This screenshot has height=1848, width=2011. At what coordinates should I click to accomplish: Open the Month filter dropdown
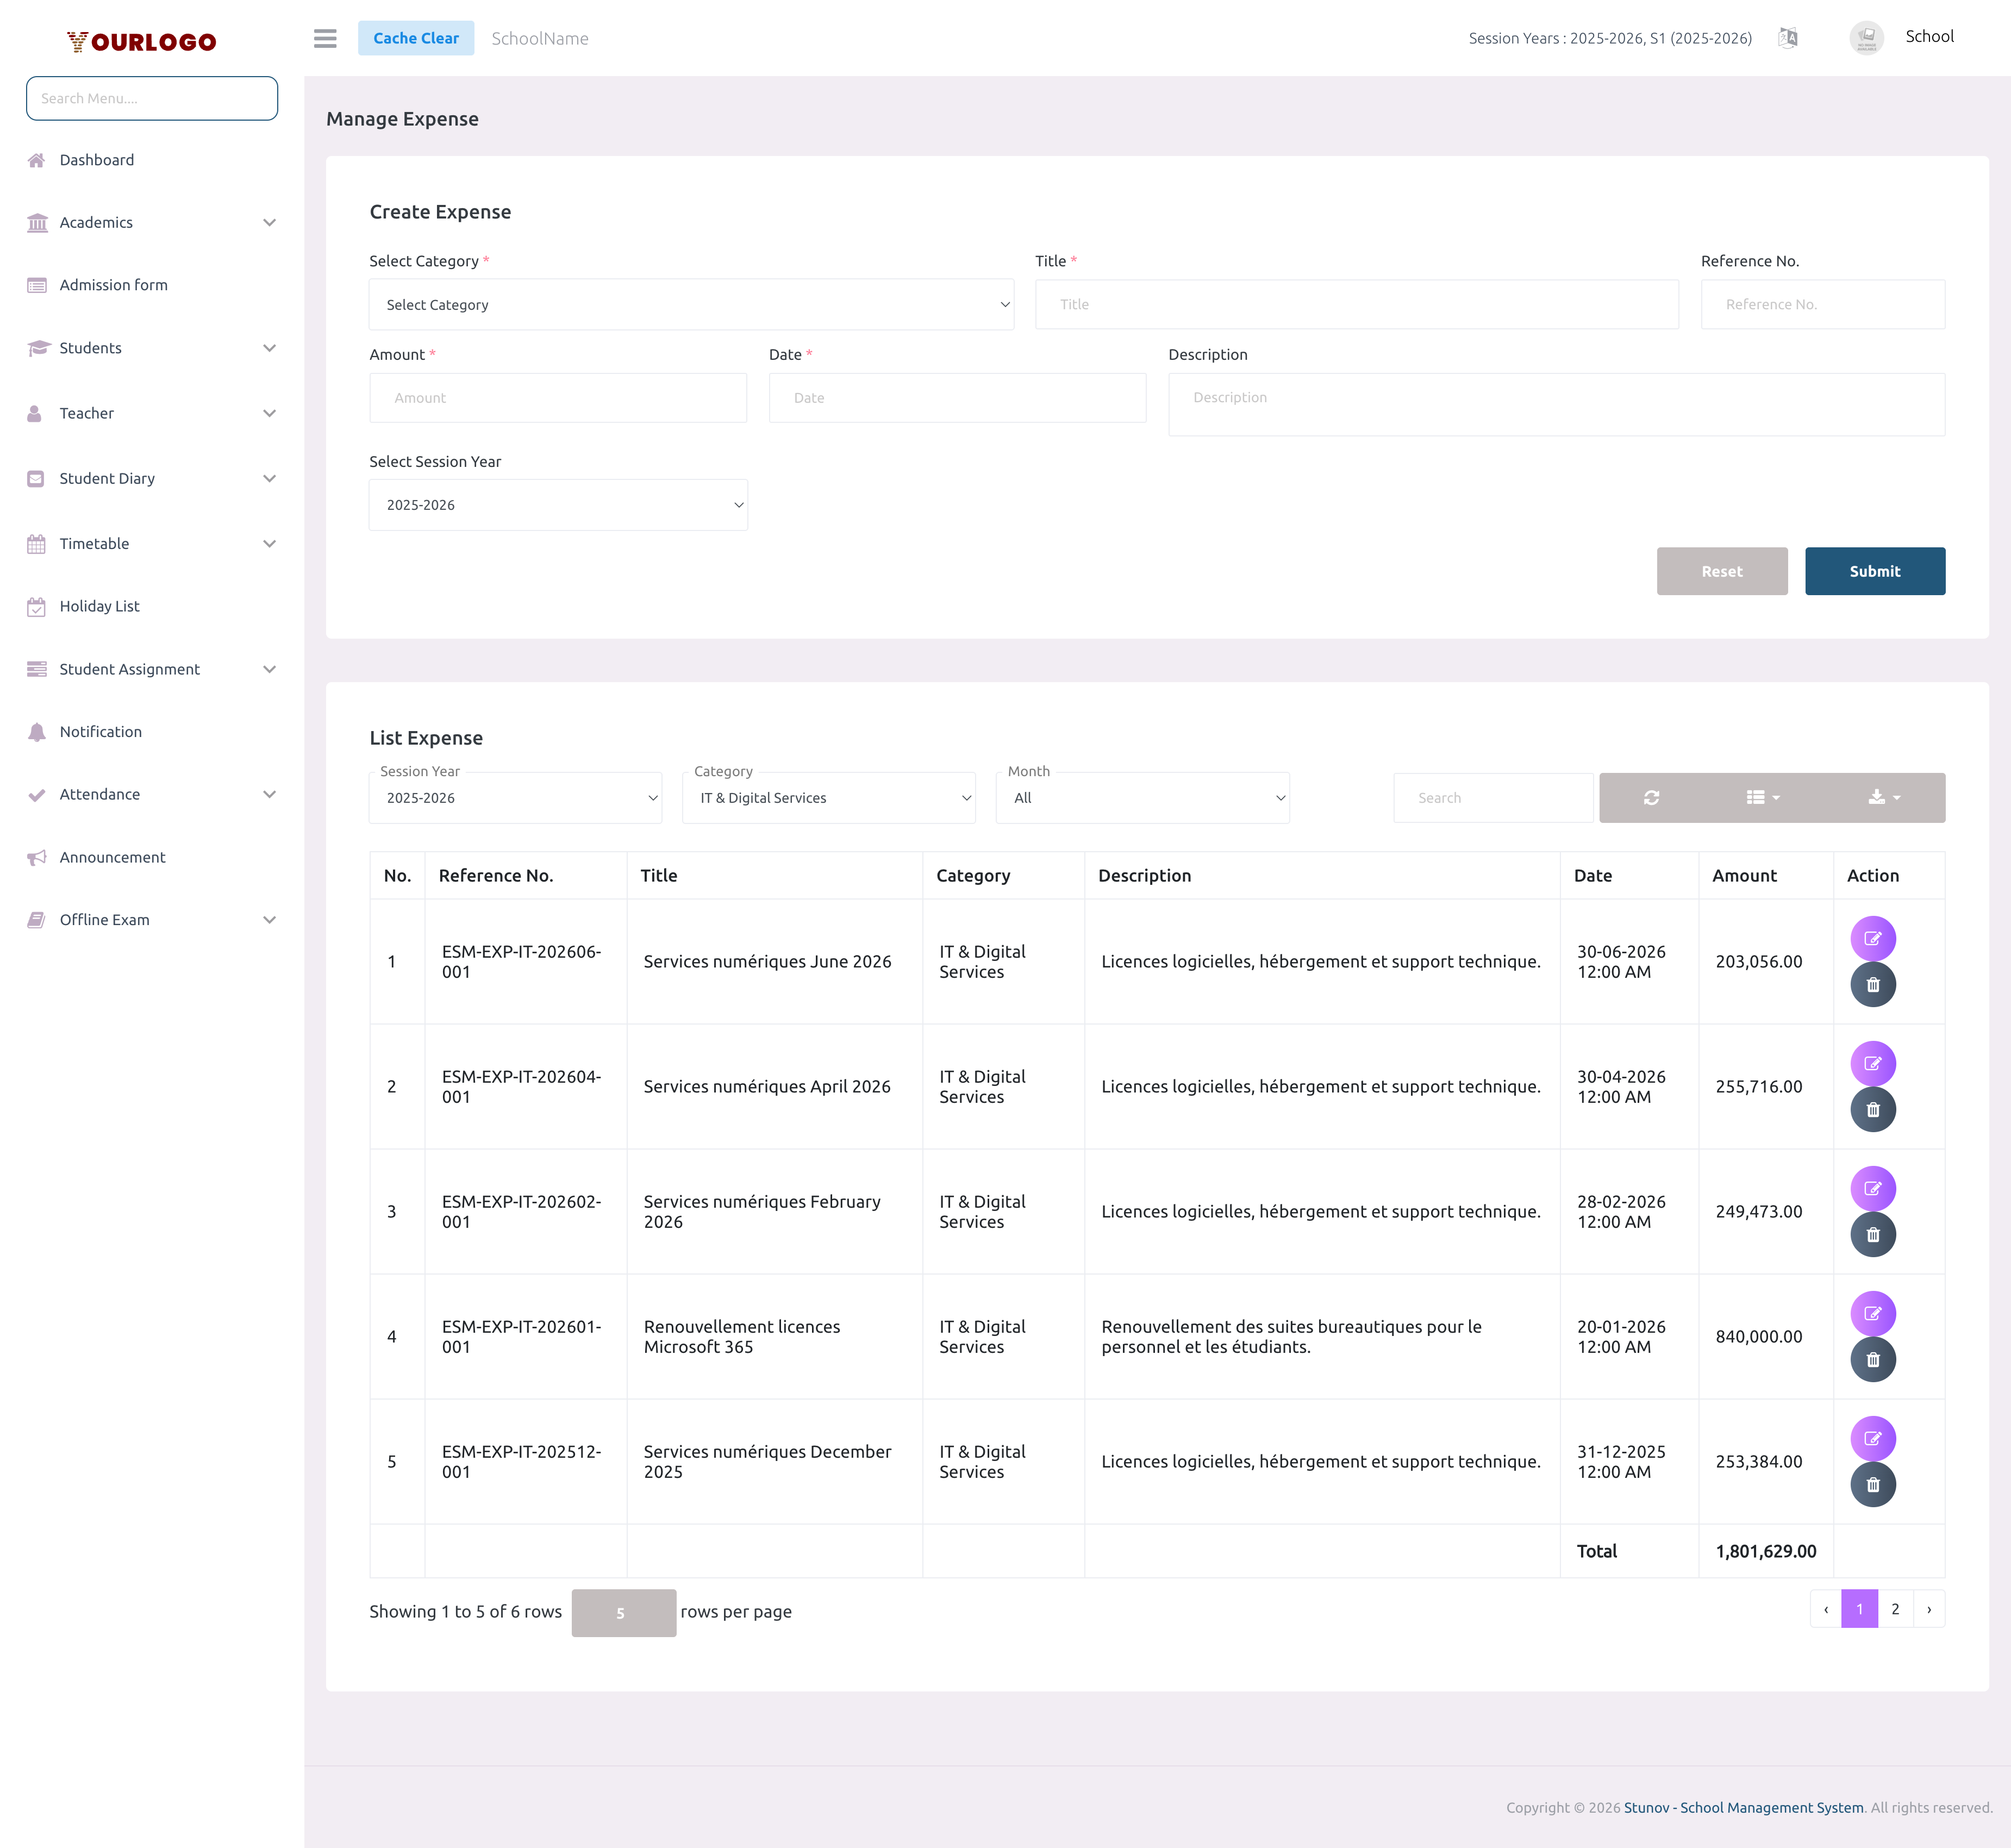pyautogui.click(x=1142, y=797)
